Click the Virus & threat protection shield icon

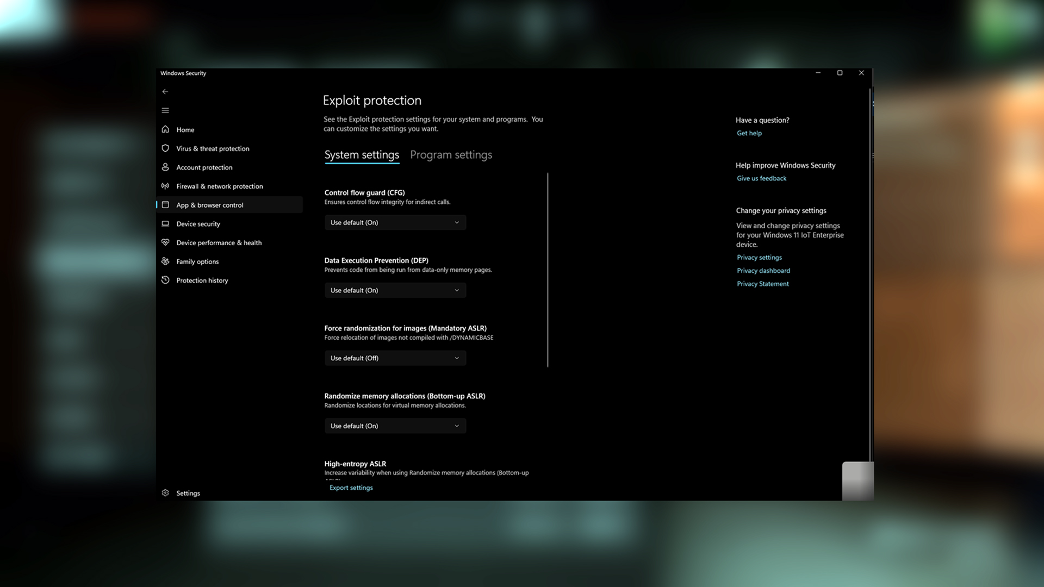(x=165, y=148)
